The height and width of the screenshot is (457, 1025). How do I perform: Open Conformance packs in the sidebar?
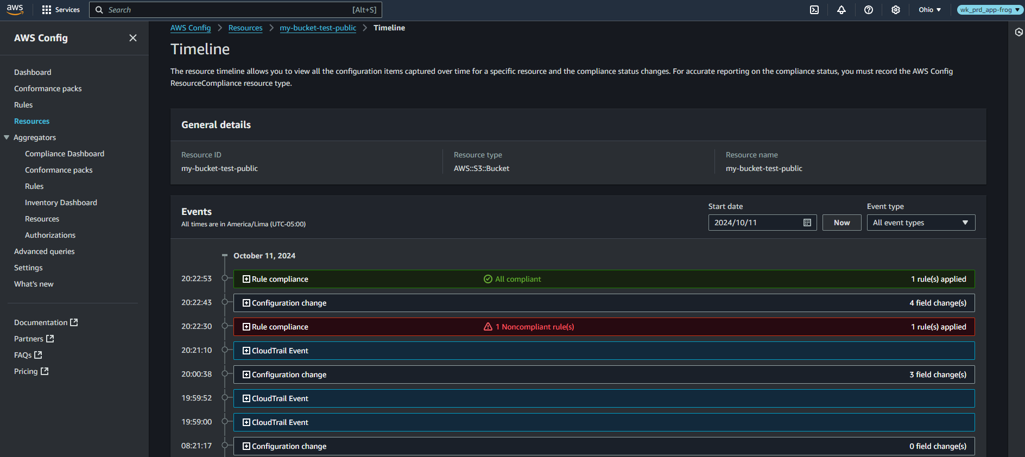(x=48, y=88)
